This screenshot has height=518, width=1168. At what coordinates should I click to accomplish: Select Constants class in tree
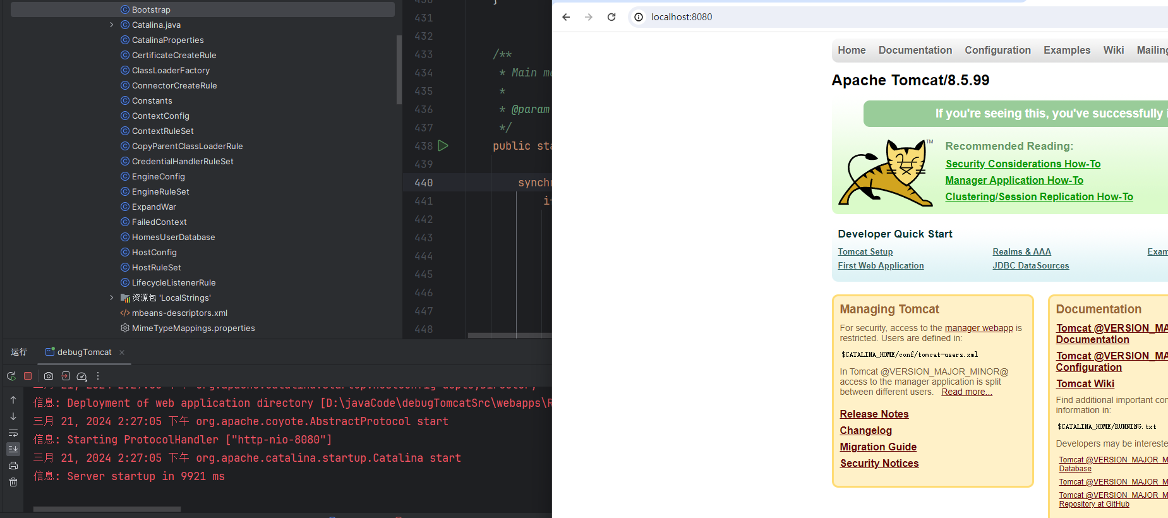[x=152, y=100]
